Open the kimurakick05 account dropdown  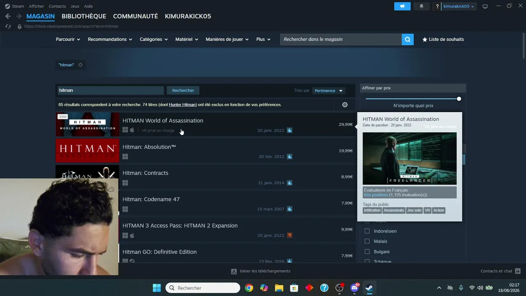click(459, 6)
